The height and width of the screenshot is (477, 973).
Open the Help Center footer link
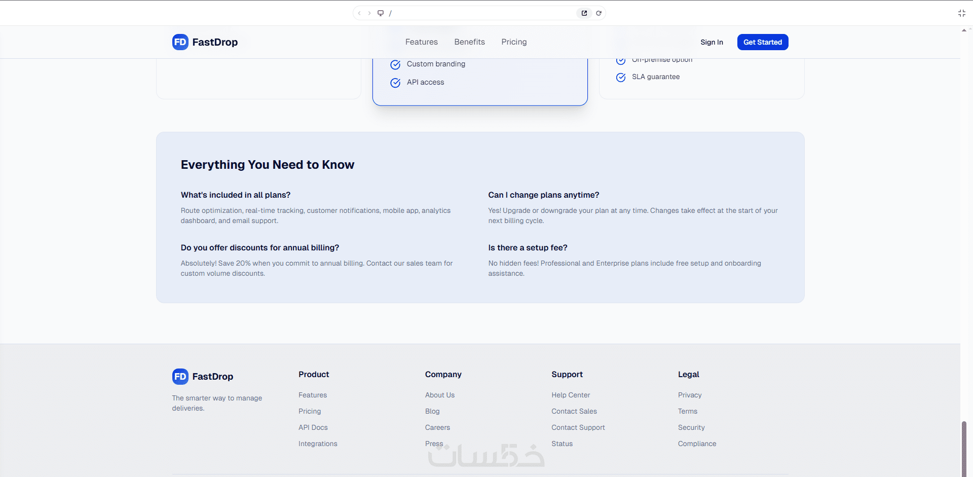[571, 395]
